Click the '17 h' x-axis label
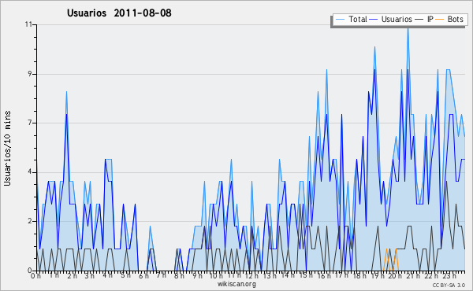 [x=341, y=275]
